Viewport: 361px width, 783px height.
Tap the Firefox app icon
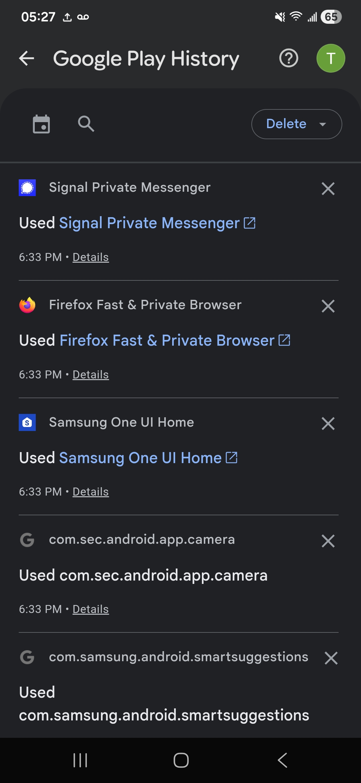(x=27, y=305)
